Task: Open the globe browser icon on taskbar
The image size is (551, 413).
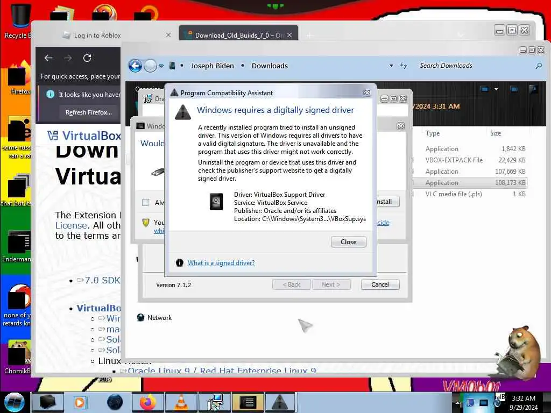Action: [x=115, y=402]
